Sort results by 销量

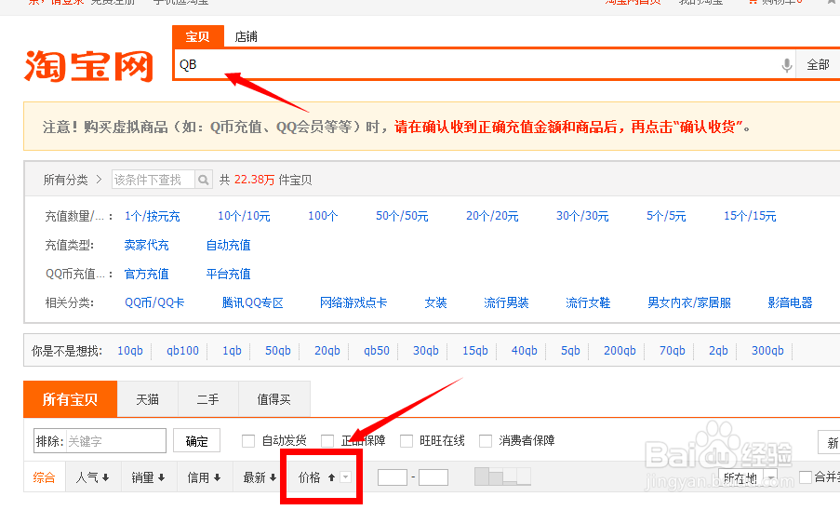149,477
